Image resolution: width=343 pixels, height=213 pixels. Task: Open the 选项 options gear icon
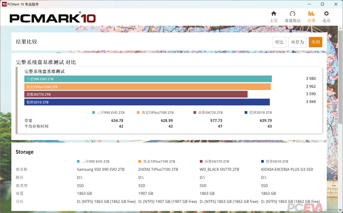click(x=326, y=14)
